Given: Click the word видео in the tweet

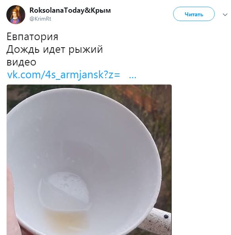Looking at the screenshot, I should pyautogui.click(x=21, y=62).
